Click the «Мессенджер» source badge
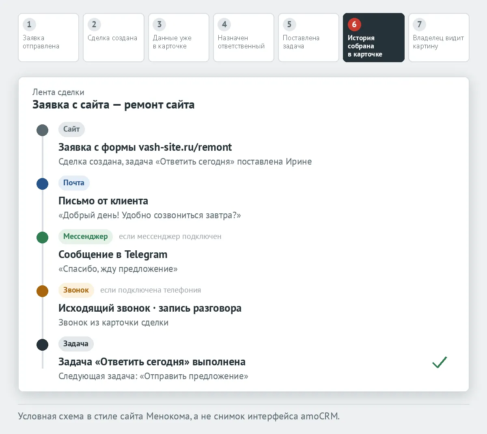This screenshot has width=487, height=434. click(x=86, y=237)
